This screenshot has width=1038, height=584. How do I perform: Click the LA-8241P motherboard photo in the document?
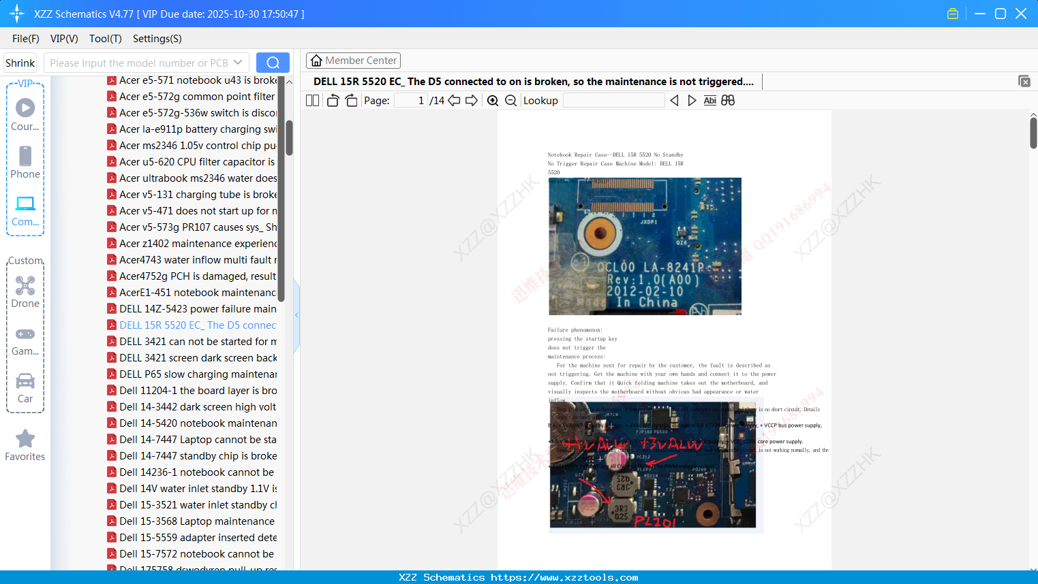click(645, 246)
